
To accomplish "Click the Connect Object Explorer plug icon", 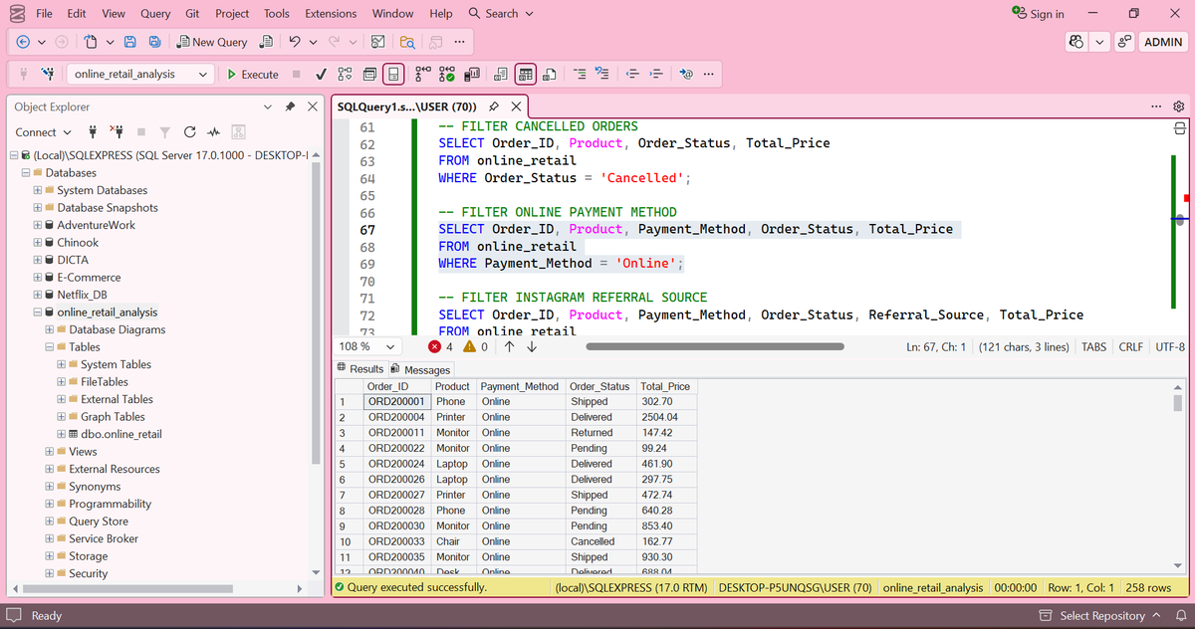I will [93, 132].
